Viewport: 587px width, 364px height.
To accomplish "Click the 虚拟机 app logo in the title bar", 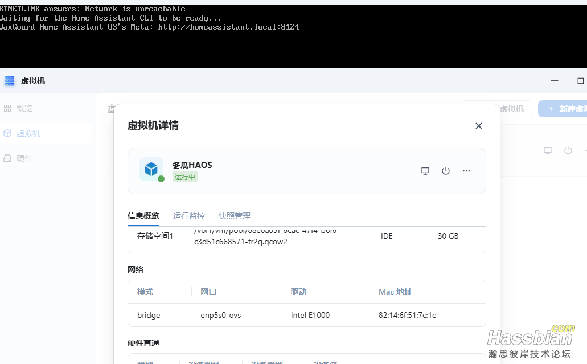I will coord(9,81).
